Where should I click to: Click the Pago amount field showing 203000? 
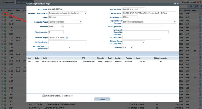point(60,17)
